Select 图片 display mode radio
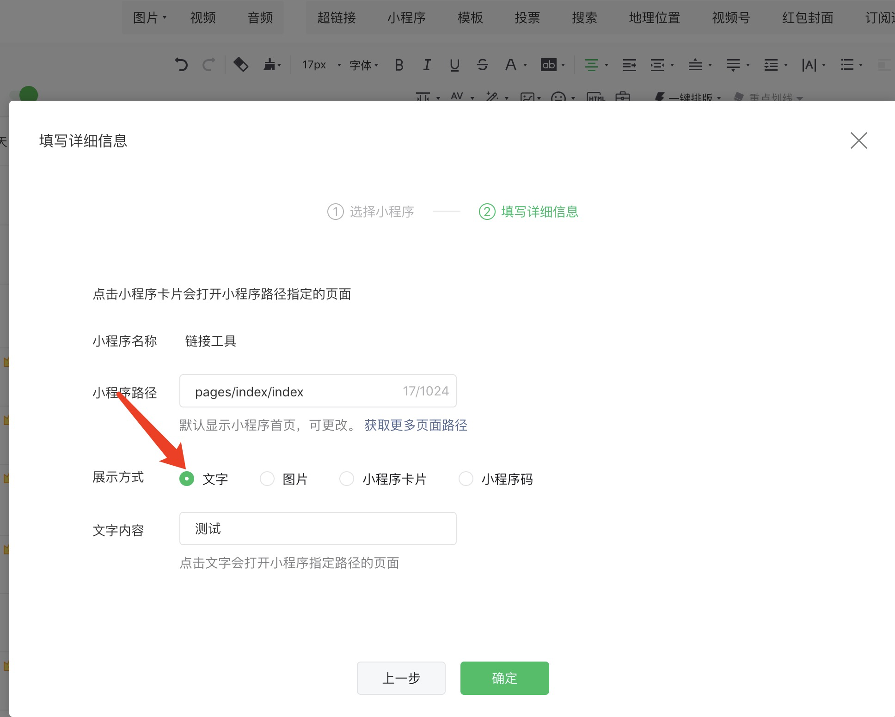Viewport: 895px width, 717px height. tap(267, 479)
